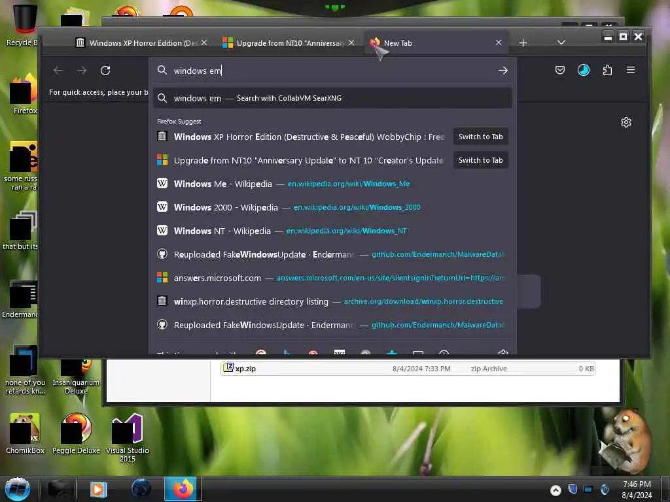
Task: Click the media player taskbar icon
Action: click(98, 489)
